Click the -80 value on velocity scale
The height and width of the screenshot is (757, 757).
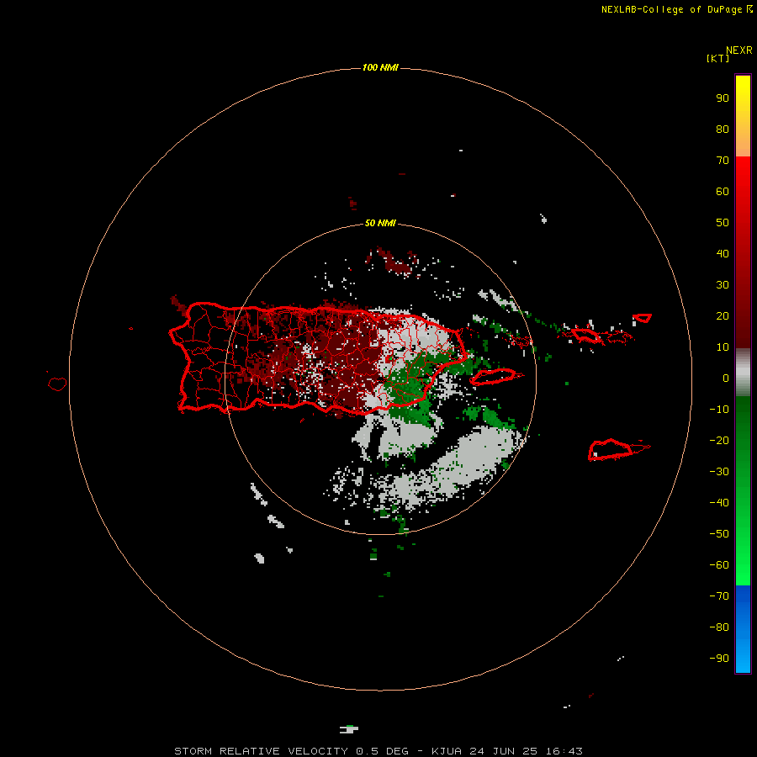coord(719,627)
